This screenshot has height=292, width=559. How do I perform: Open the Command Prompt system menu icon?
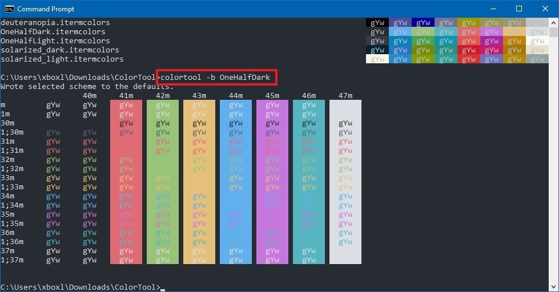click(9, 9)
